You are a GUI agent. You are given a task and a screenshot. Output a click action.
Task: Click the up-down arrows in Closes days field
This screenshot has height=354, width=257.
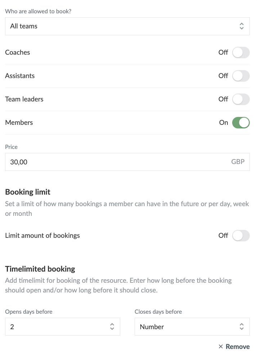[242, 327]
